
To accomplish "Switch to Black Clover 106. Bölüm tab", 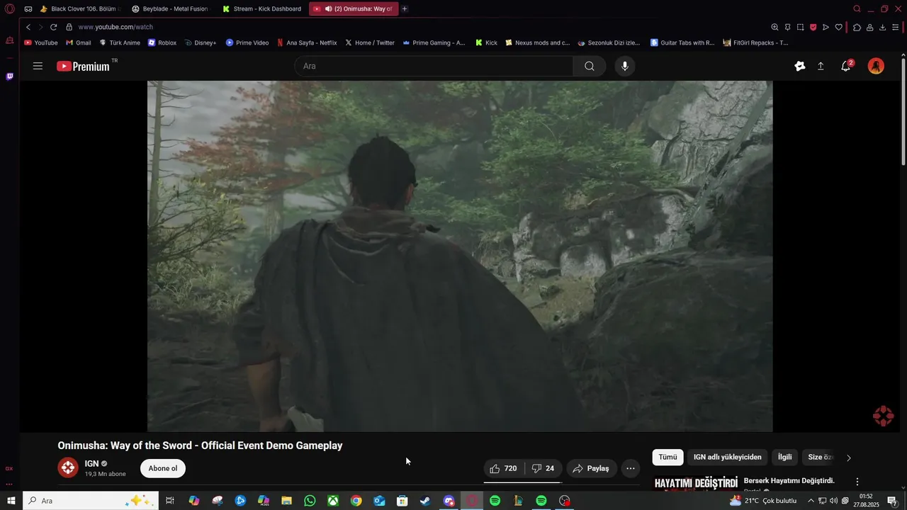I will coord(79,8).
